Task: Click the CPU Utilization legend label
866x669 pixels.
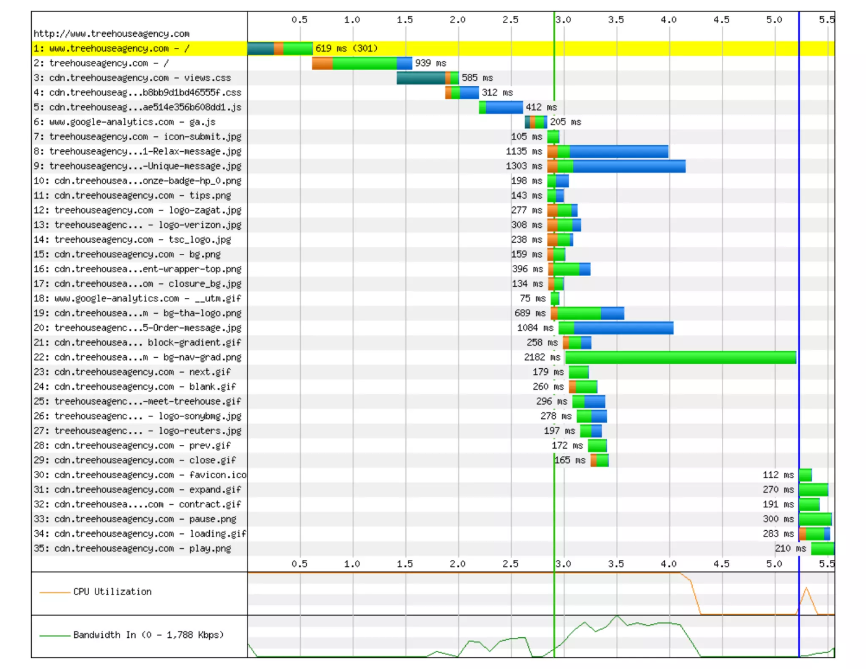Action: [112, 592]
